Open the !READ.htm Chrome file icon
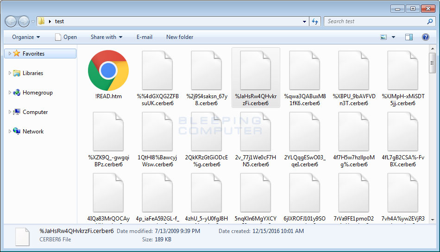This screenshot has width=440, height=252. click(x=108, y=70)
